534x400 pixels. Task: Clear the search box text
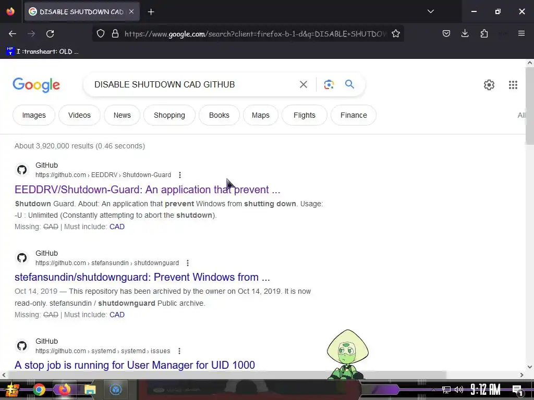tap(303, 84)
